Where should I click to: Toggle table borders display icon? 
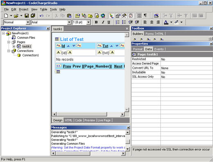[x=139, y=16]
